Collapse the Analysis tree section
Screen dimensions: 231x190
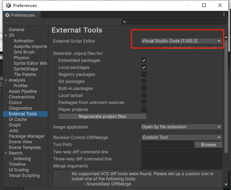click(6, 80)
